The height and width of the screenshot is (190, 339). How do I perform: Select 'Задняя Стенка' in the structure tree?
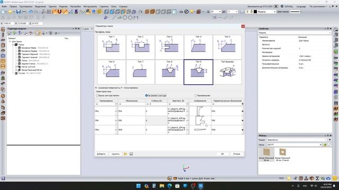28,64
